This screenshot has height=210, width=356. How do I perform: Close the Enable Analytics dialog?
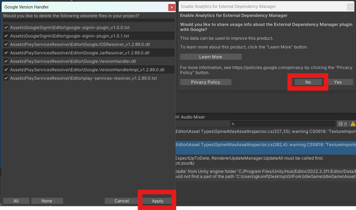click(350, 7)
